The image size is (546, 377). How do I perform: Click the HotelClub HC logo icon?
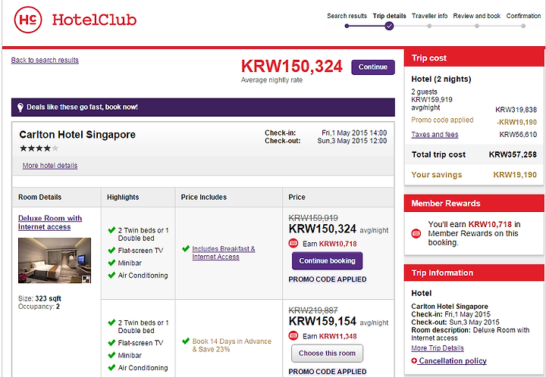(x=28, y=20)
